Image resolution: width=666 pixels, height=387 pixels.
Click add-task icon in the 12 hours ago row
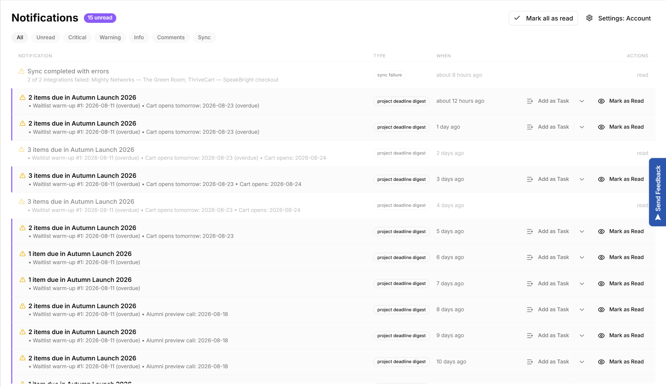click(530, 101)
